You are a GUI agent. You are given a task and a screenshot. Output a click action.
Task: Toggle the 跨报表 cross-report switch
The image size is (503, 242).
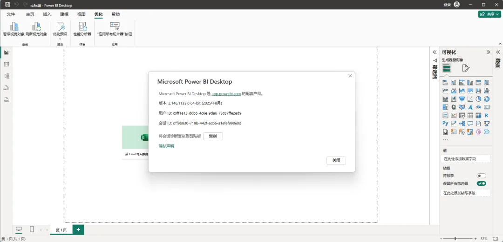coord(481,176)
